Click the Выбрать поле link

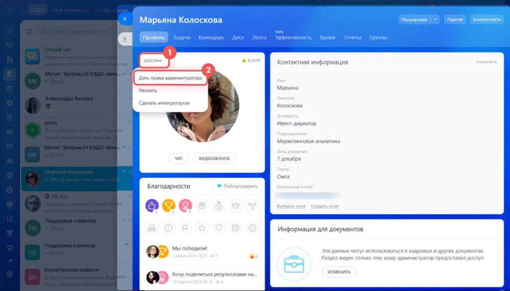point(291,206)
